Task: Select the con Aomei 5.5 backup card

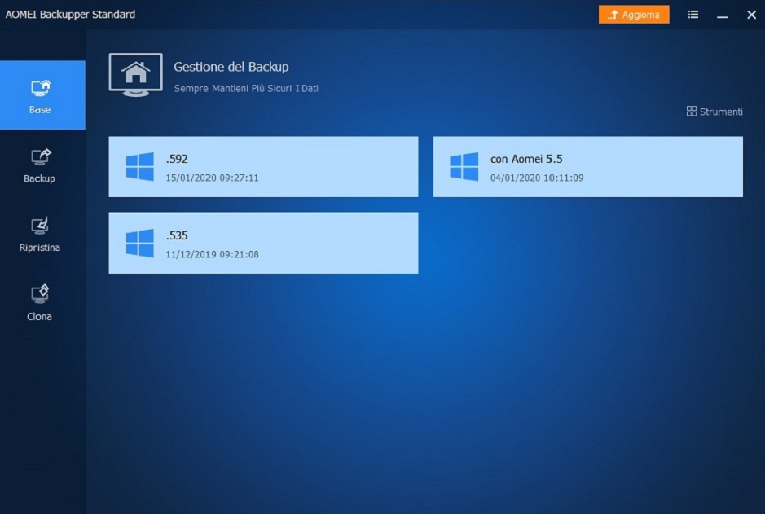Action: [588, 167]
